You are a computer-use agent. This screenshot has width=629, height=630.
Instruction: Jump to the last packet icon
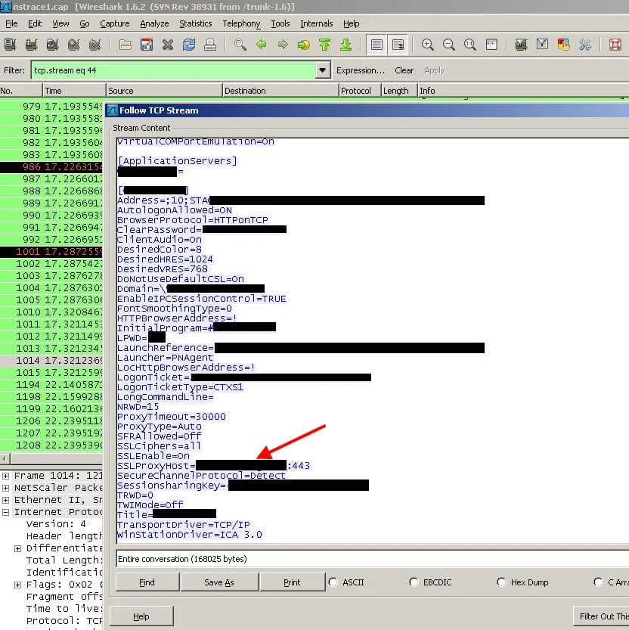pos(345,44)
